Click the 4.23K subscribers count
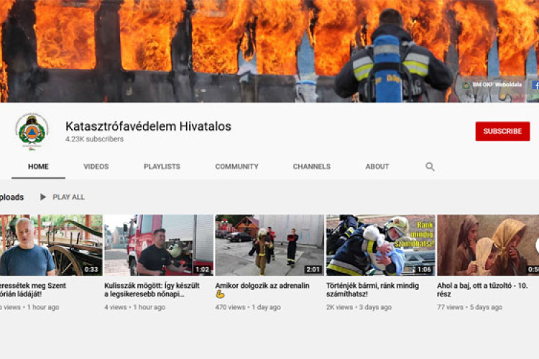This screenshot has height=359, width=539. click(94, 139)
